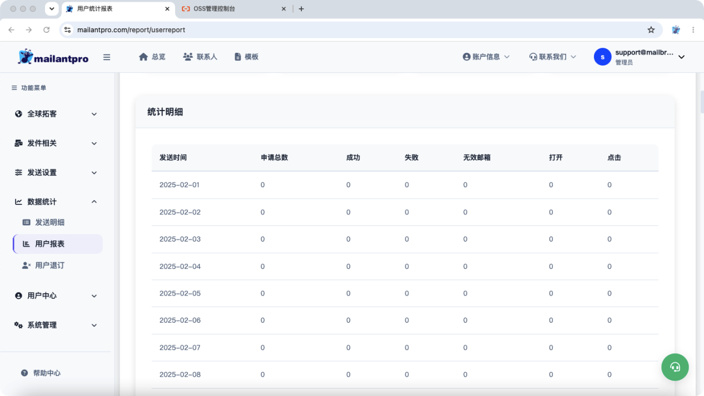Collapse the 数据统计 menu chevron
Viewport: 704px width, 396px height.
(x=94, y=202)
